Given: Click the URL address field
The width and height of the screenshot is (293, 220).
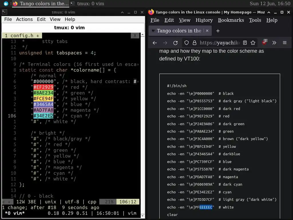Looking at the screenshot, I should click(x=220, y=43).
